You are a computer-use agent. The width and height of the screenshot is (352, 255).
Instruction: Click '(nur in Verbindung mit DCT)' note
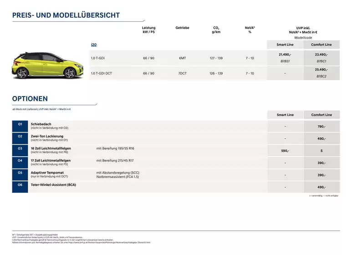(x=49, y=176)
